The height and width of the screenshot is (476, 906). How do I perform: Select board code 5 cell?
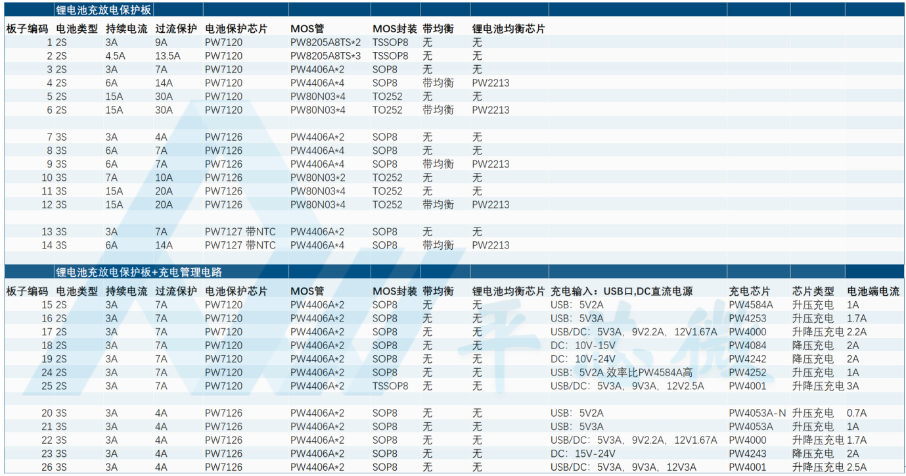[x=49, y=97]
